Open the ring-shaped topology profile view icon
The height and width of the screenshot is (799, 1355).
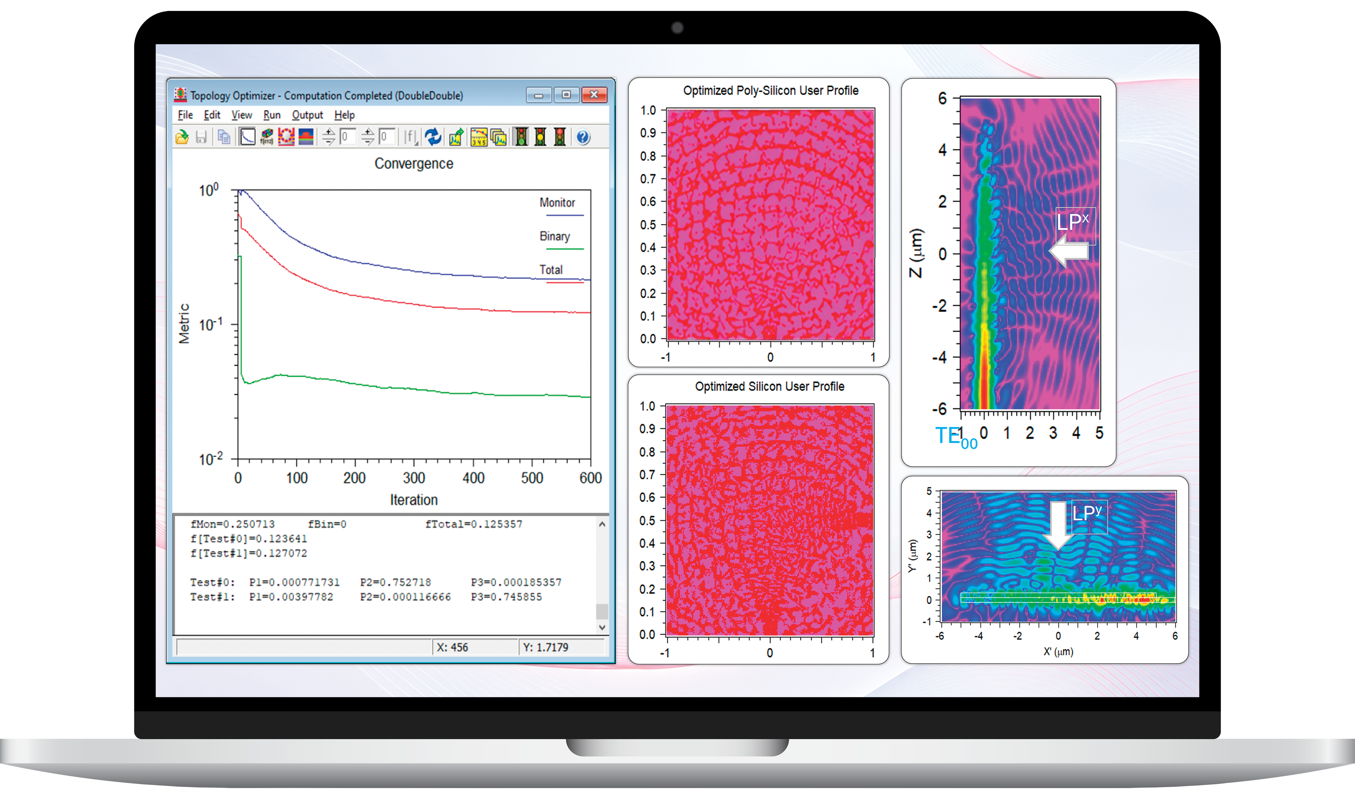286,137
